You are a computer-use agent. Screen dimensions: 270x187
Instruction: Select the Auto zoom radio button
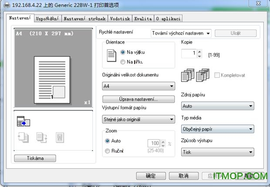[x=107, y=141]
